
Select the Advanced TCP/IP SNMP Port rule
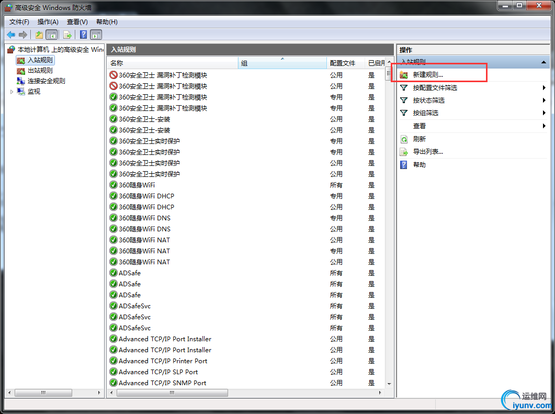pyautogui.click(x=246, y=383)
